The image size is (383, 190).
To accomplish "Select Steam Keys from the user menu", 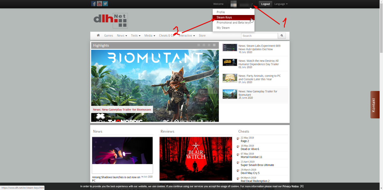I will coord(234,17).
